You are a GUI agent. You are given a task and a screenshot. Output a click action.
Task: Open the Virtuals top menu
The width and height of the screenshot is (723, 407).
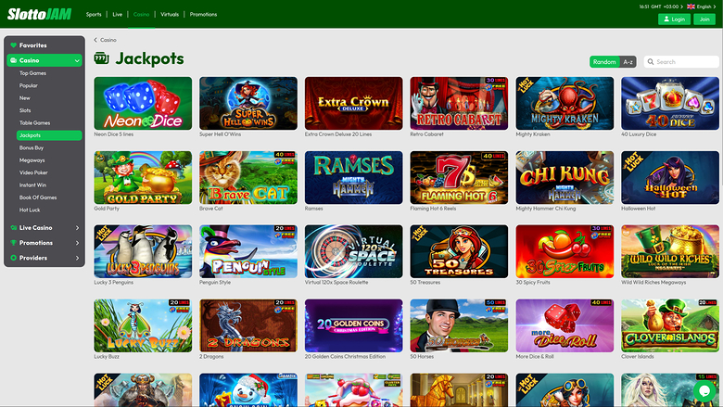click(170, 14)
